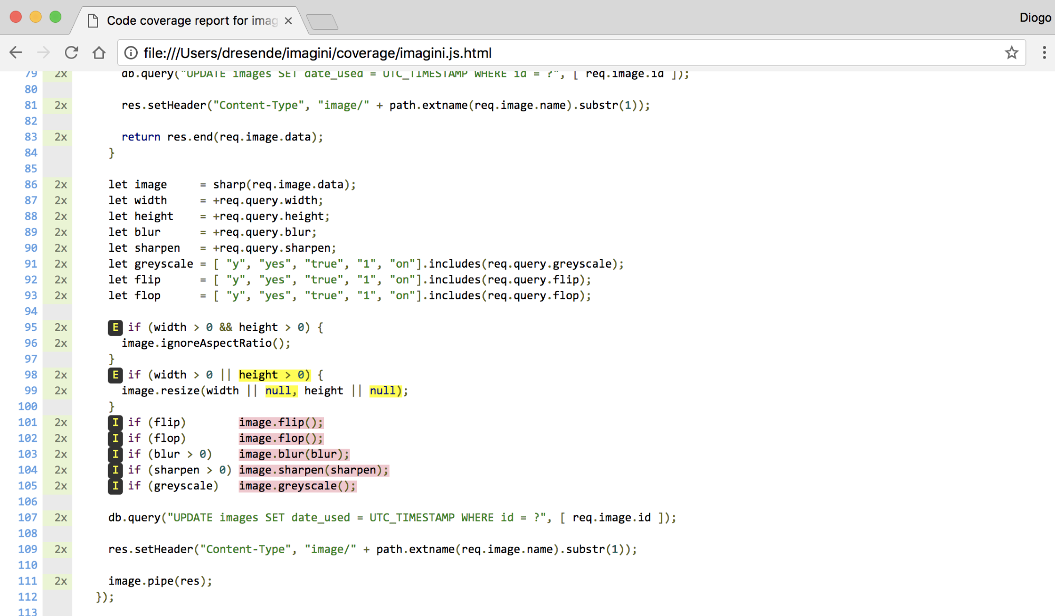This screenshot has width=1055, height=616.
Task: Click the yellow highlighted height > 0) code
Action: (x=274, y=375)
